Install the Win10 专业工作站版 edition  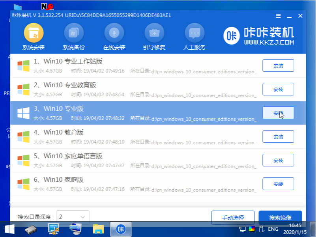(x=278, y=65)
